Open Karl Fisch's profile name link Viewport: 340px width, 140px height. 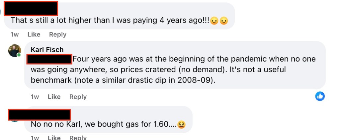[47, 50]
